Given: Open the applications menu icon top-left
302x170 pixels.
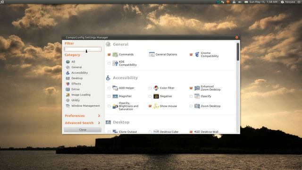Looking at the screenshot, I should click(x=2, y=2).
